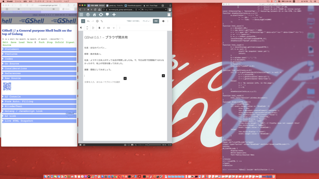319x179 pixels.
Task: Click the undo arrow in editor toolbar
Action: coord(88,21)
